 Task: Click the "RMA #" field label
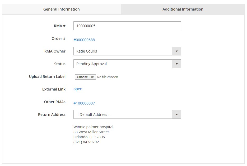tap(60, 26)
